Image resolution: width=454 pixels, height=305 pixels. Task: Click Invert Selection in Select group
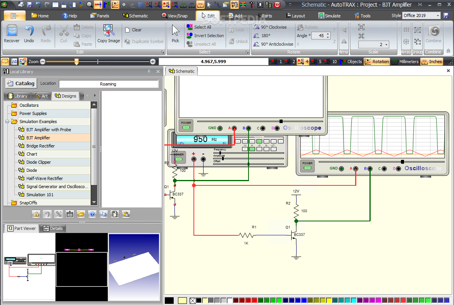point(205,36)
